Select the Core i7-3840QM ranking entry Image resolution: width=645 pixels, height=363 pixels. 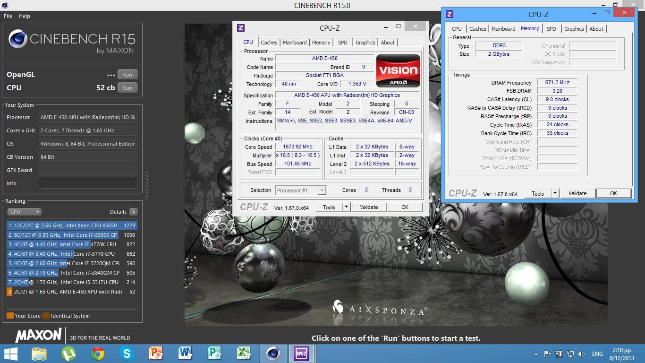[x=72, y=273]
